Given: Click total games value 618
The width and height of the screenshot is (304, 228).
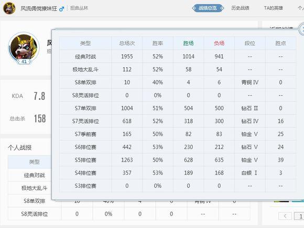Looking at the screenshot, I should click(x=127, y=121).
